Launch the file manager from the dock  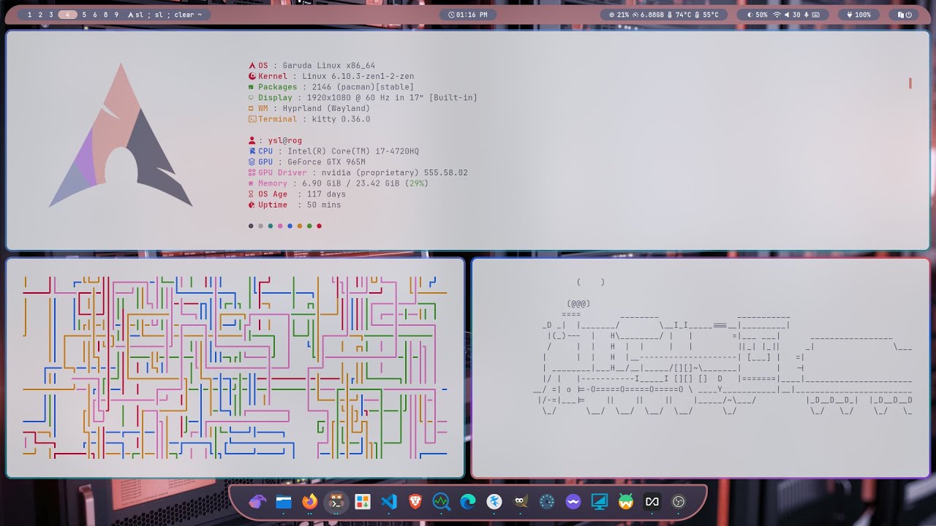[x=284, y=502]
